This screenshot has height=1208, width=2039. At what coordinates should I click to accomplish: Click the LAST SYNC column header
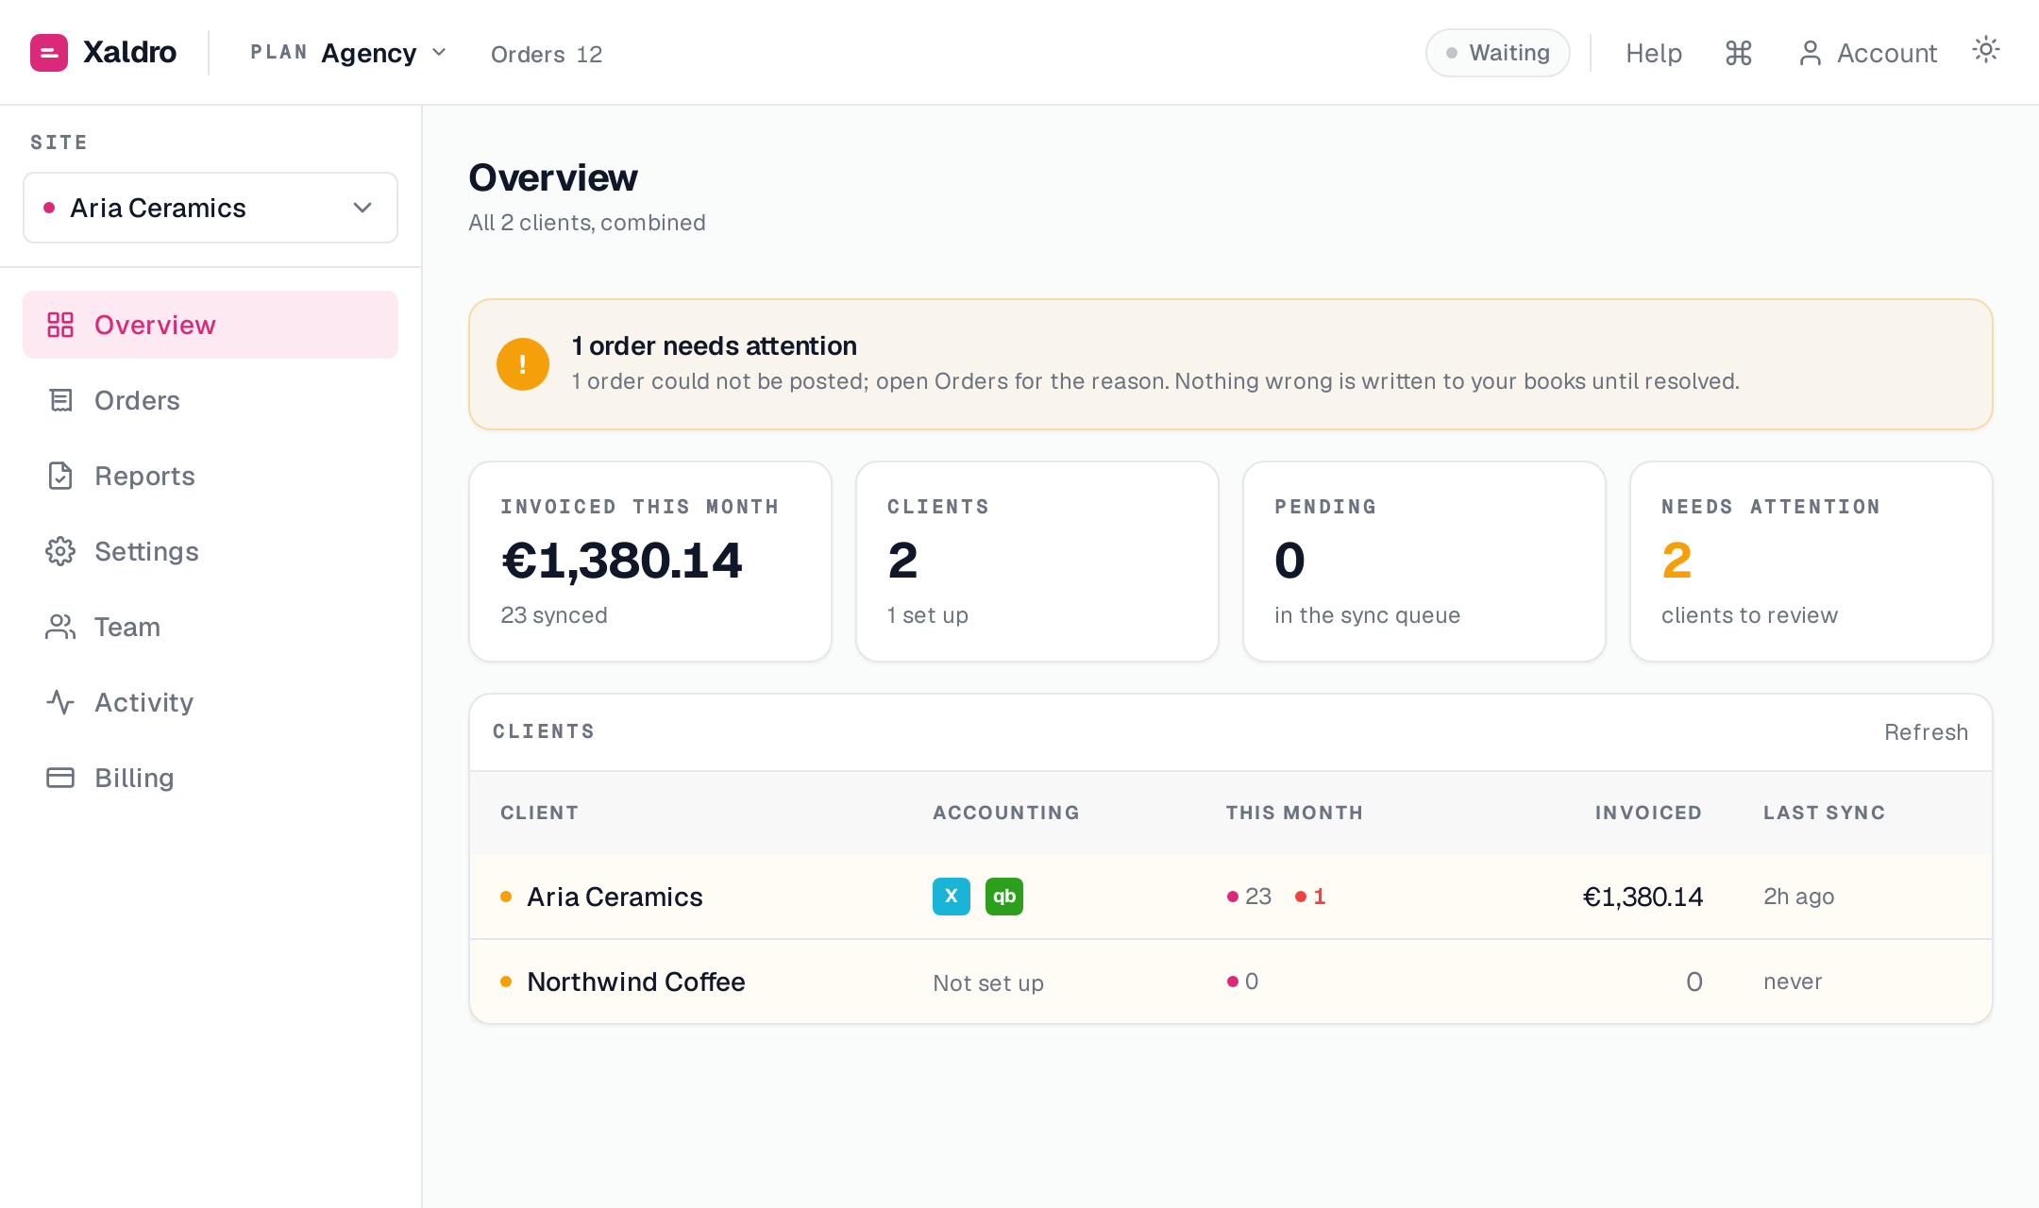1824,813
